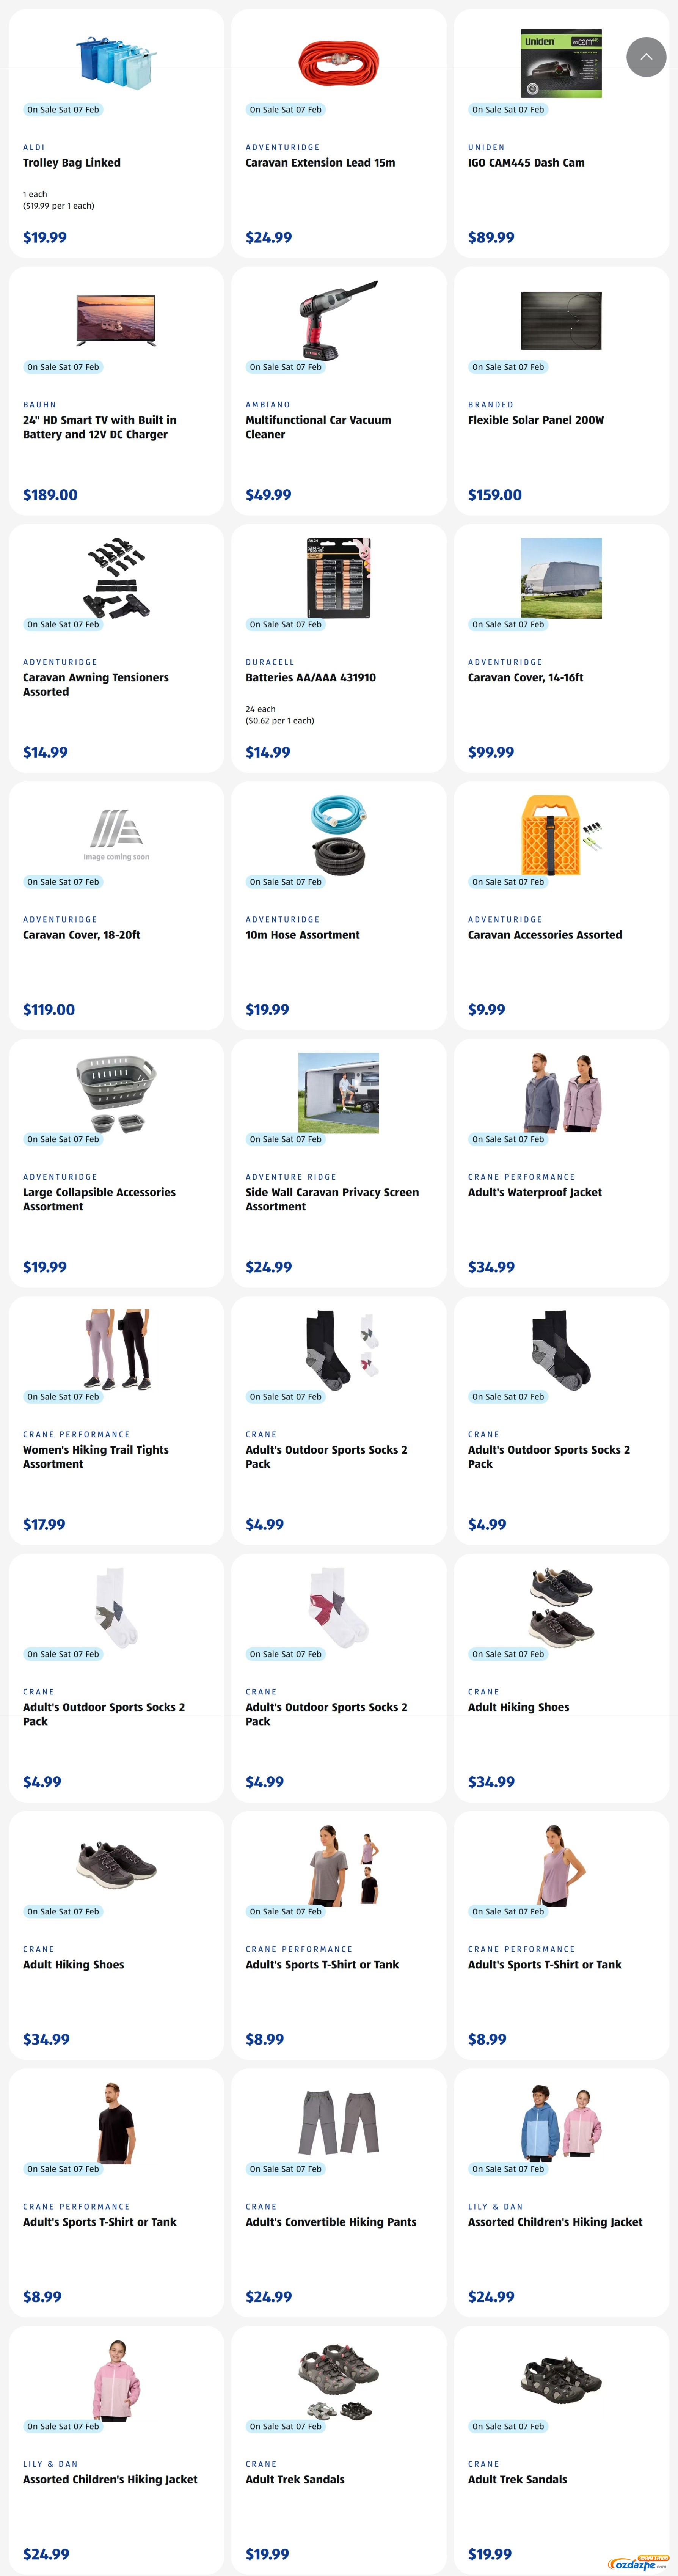This screenshot has width=678, height=2576.
Task: Click the Flexible Solar Panel 200W image
Action: [561, 320]
